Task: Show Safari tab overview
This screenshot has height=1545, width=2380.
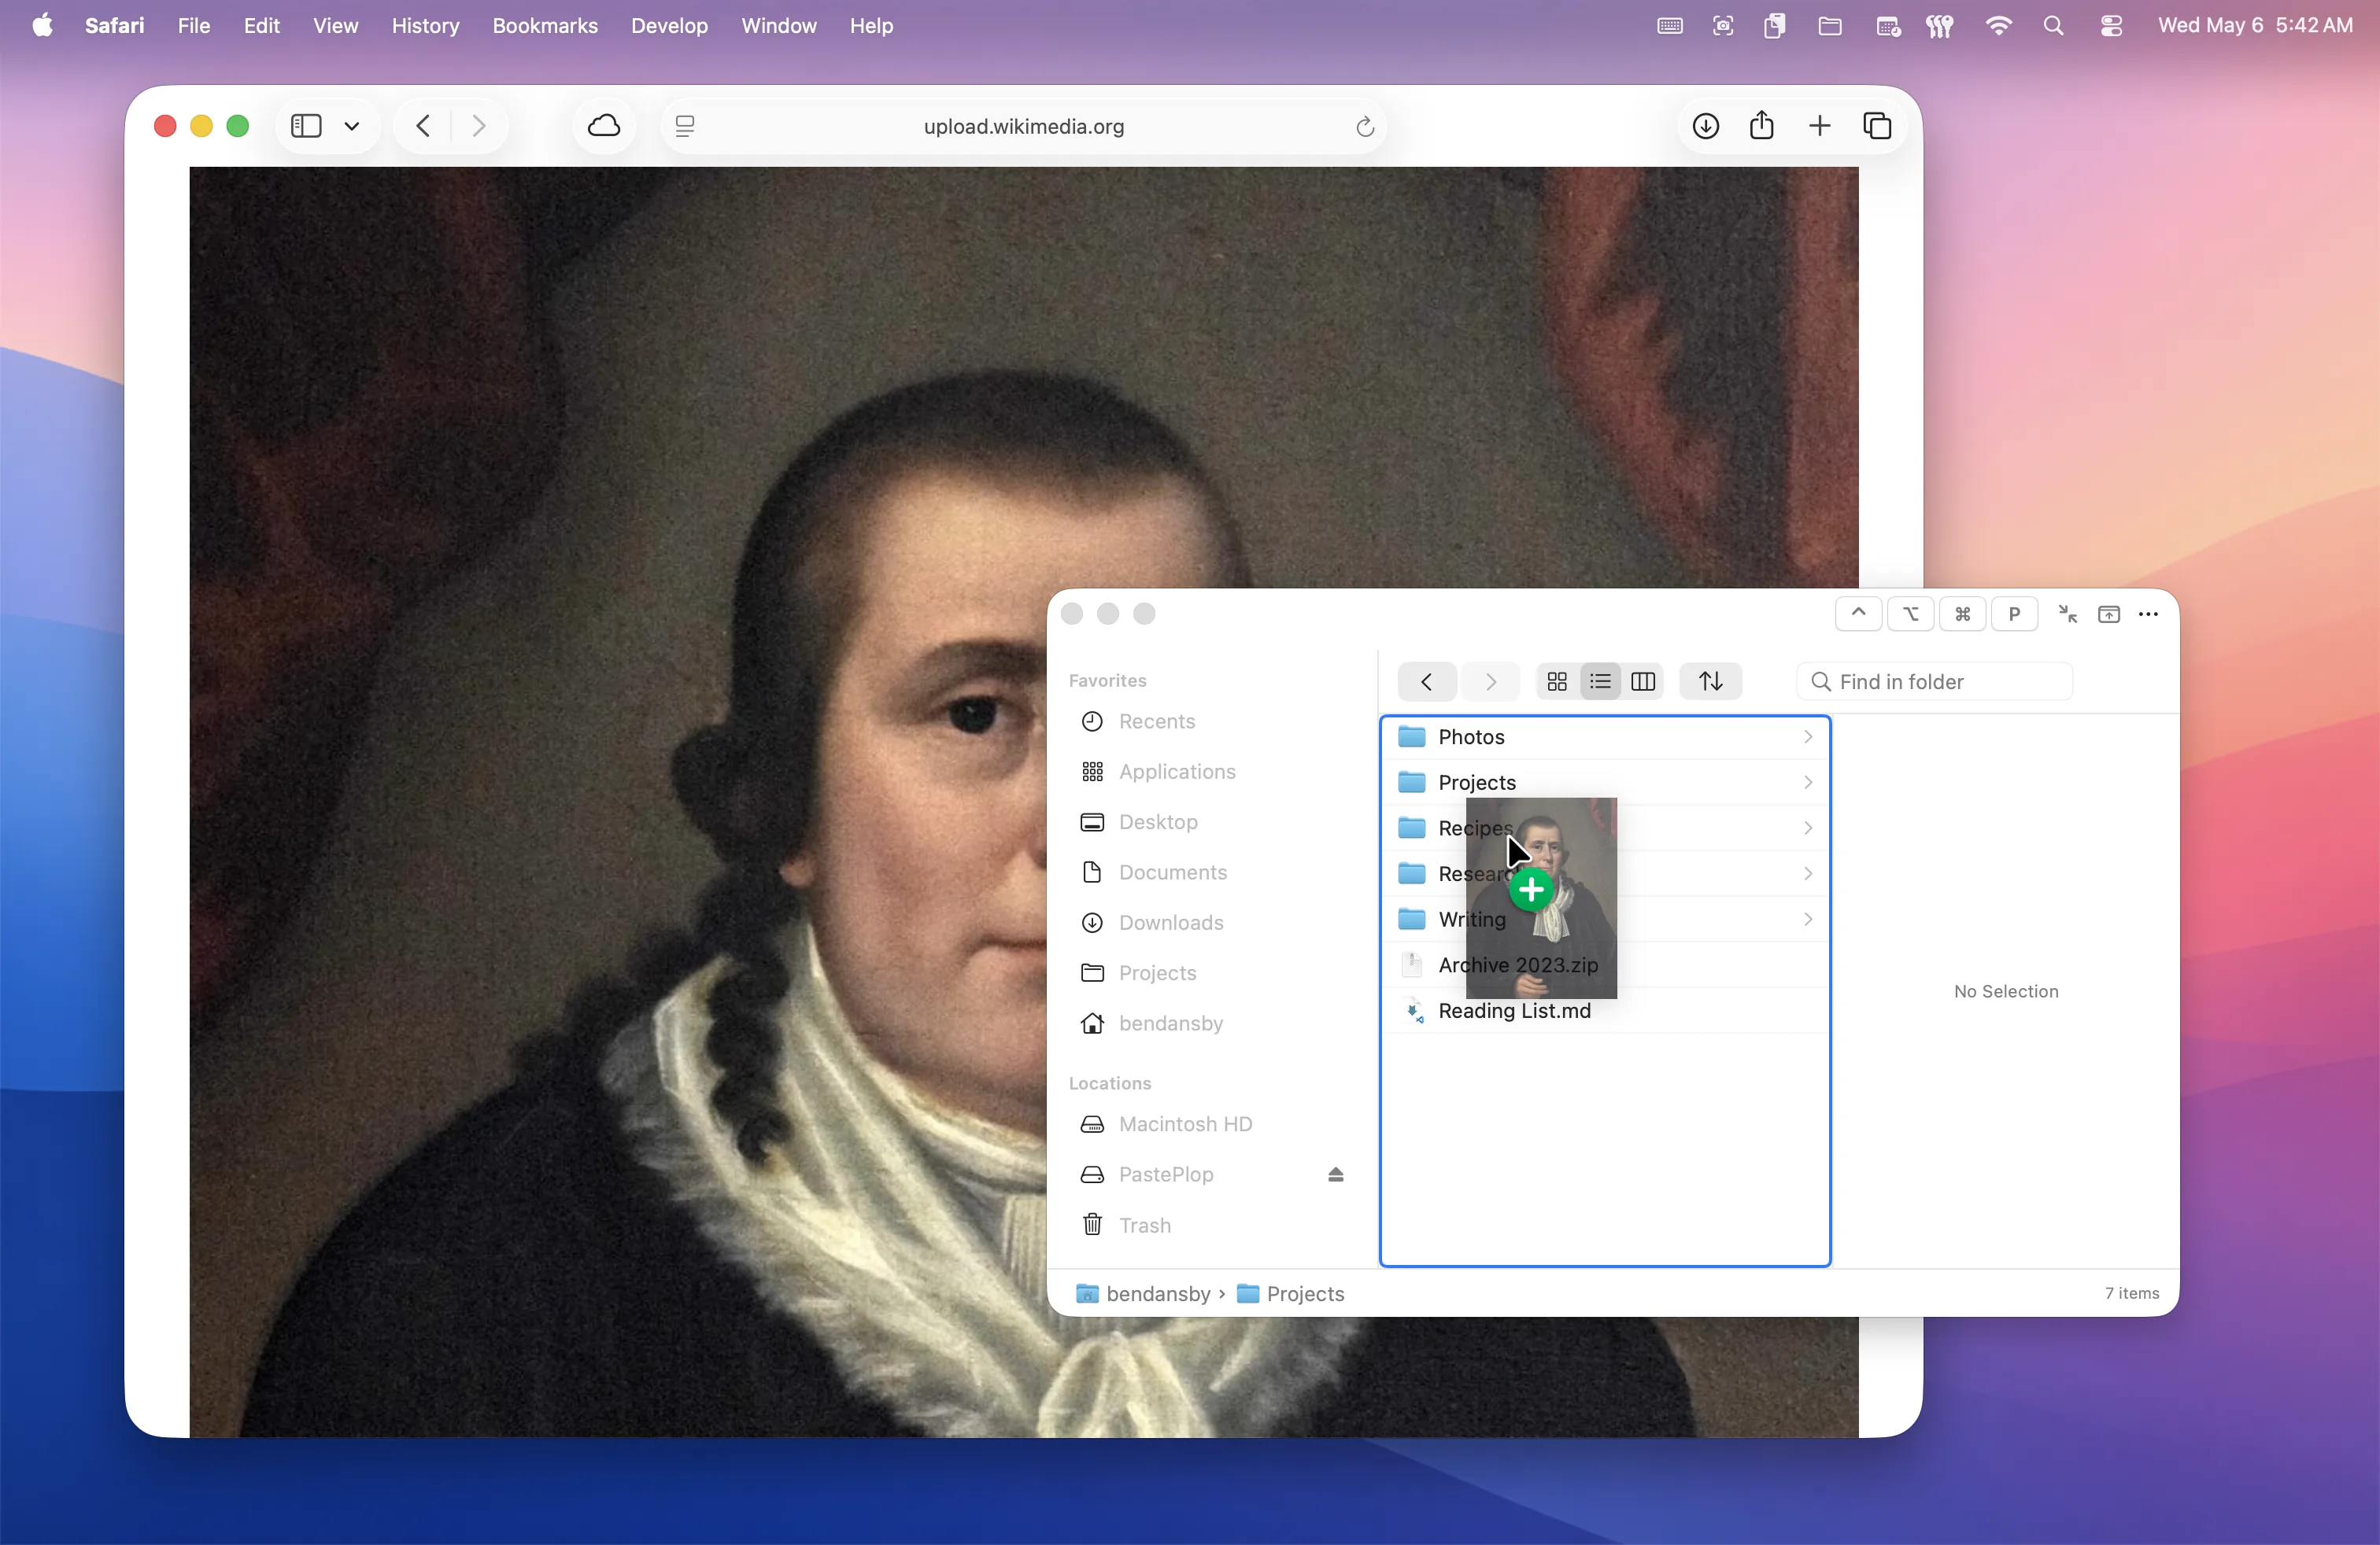Action: 1877,126
